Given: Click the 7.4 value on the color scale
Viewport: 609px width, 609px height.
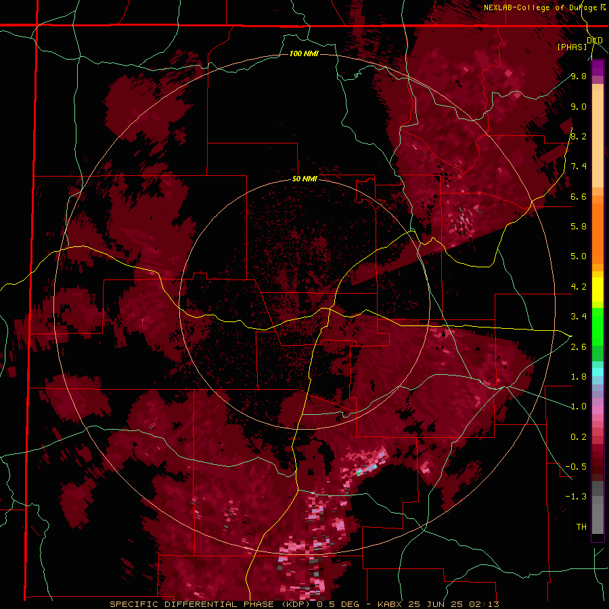Looking at the screenshot, I should (579, 166).
